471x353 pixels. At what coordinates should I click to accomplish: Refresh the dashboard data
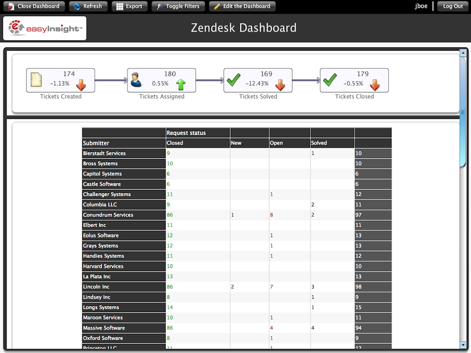click(88, 6)
